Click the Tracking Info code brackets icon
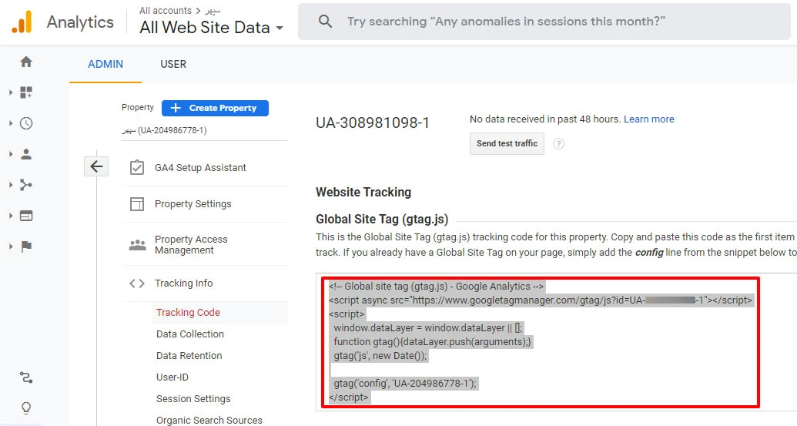Screen dimensions: 797x426 tap(137, 283)
